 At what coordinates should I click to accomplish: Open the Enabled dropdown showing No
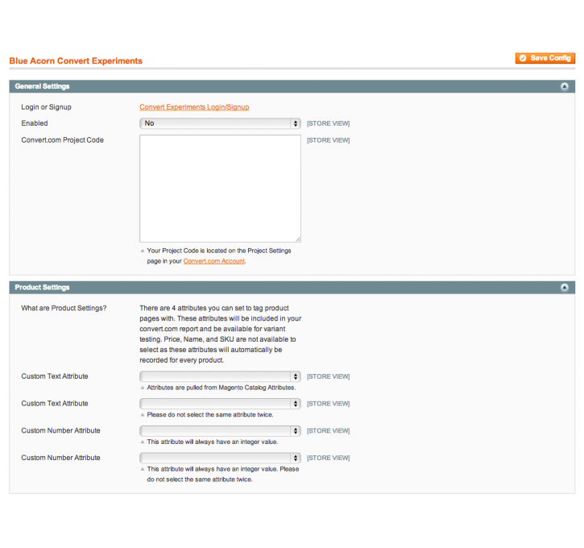[x=220, y=123]
